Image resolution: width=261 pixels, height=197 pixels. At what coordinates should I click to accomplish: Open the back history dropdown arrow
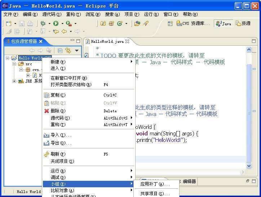[71, 31]
